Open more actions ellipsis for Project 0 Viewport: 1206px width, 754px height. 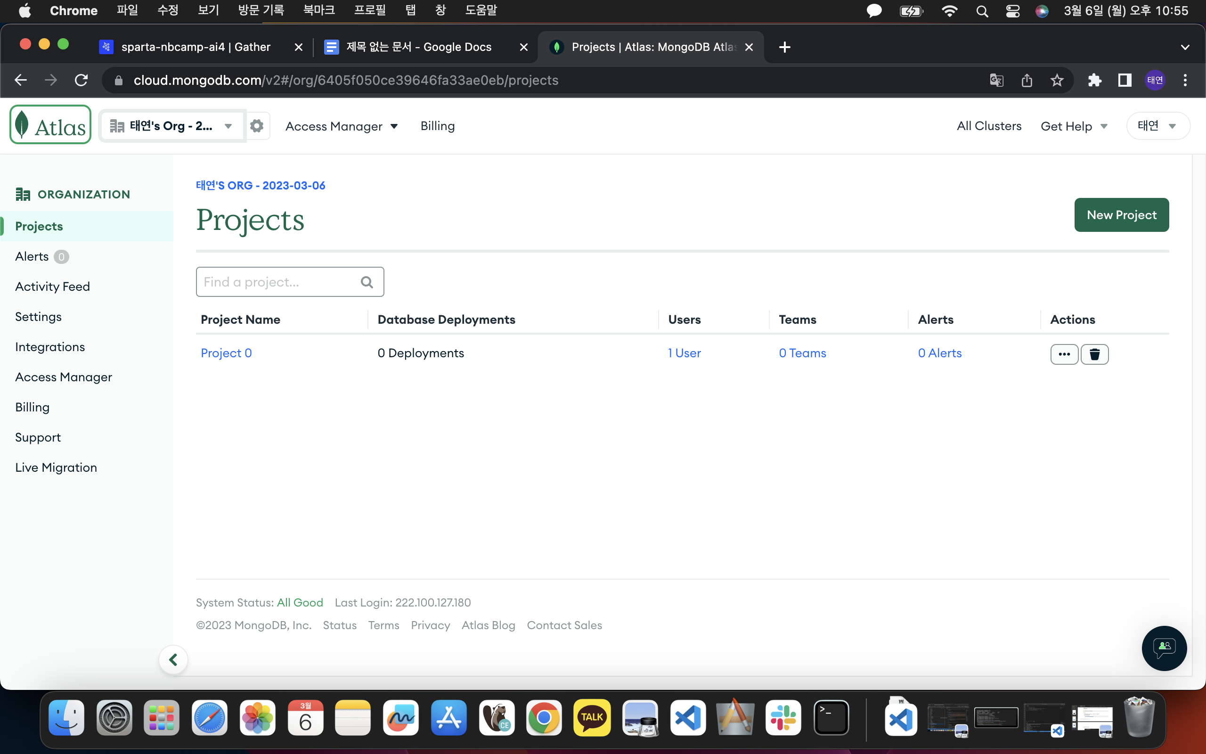pyautogui.click(x=1064, y=354)
